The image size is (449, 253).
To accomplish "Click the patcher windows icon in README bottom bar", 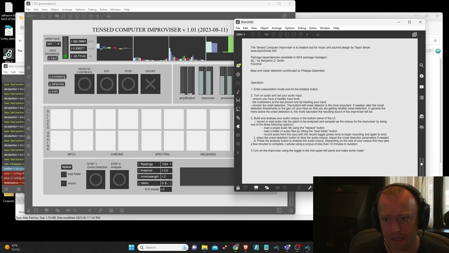I will pos(267,188).
